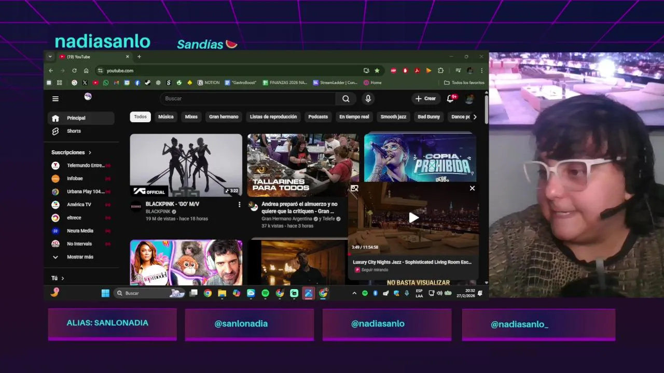Open the Todos los favoritos folder
The height and width of the screenshot is (373, 664).
click(x=464, y=82)
